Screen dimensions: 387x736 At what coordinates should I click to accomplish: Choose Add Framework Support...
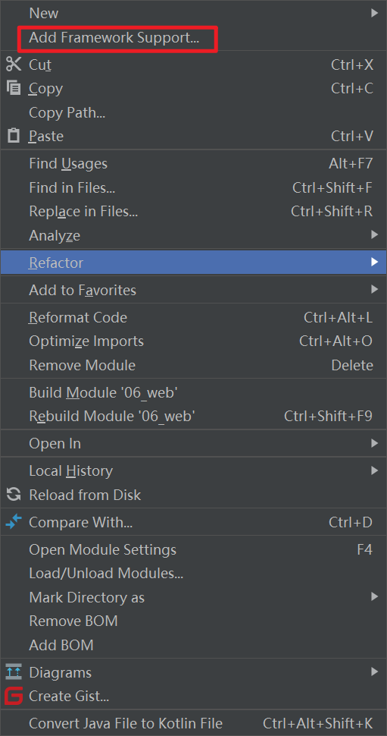tap(194, 38)
